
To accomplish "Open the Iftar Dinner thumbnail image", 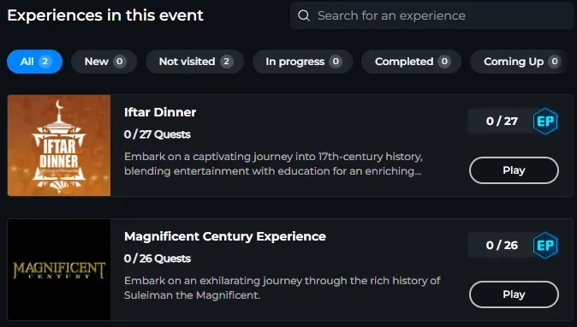I will pos(59,146).
